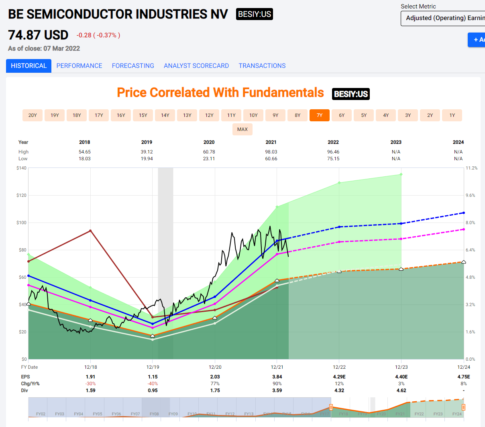Grab the left handle of timeline range slider
485x427 pixels.
331,407
